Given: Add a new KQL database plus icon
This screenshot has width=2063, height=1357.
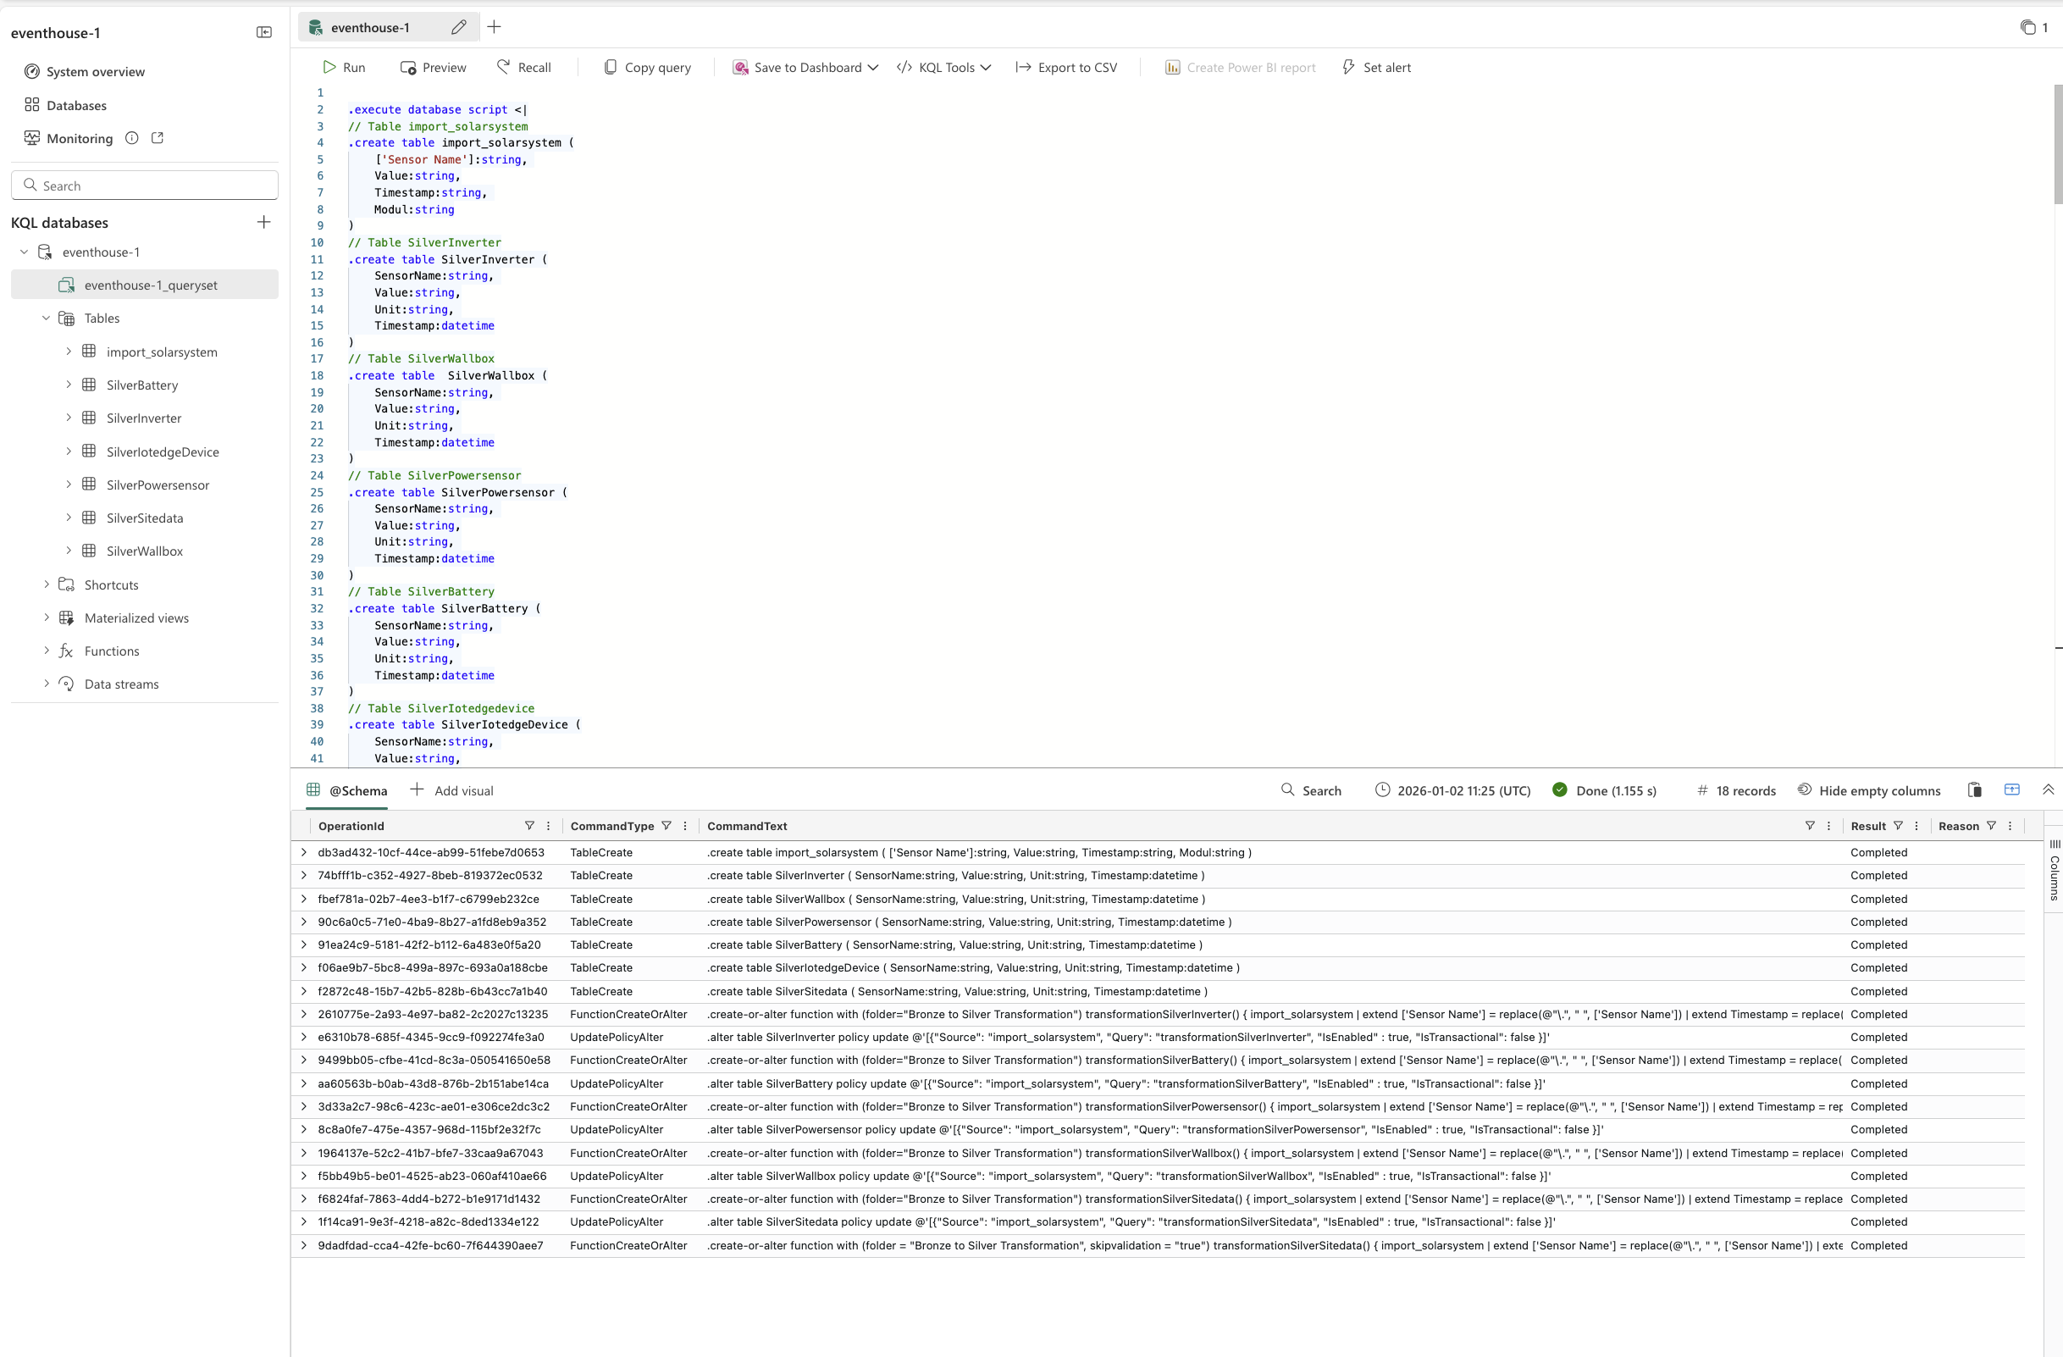Looking at the screenshot, I should tap(264, 222).
